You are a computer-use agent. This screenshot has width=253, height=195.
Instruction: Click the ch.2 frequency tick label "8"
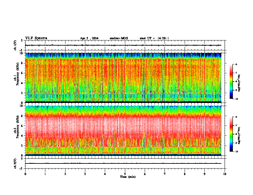[22, 116]
